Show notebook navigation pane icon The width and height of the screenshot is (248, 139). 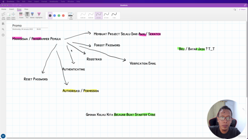point(3,24)
